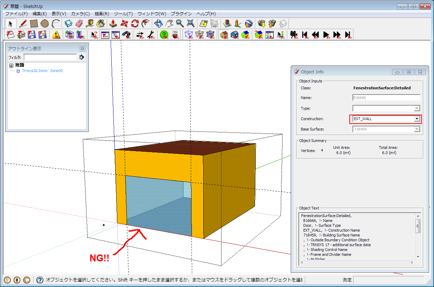Collapse the 無題 tree node
The height and width of the screenshot is (287, 434).
[11, 65]
